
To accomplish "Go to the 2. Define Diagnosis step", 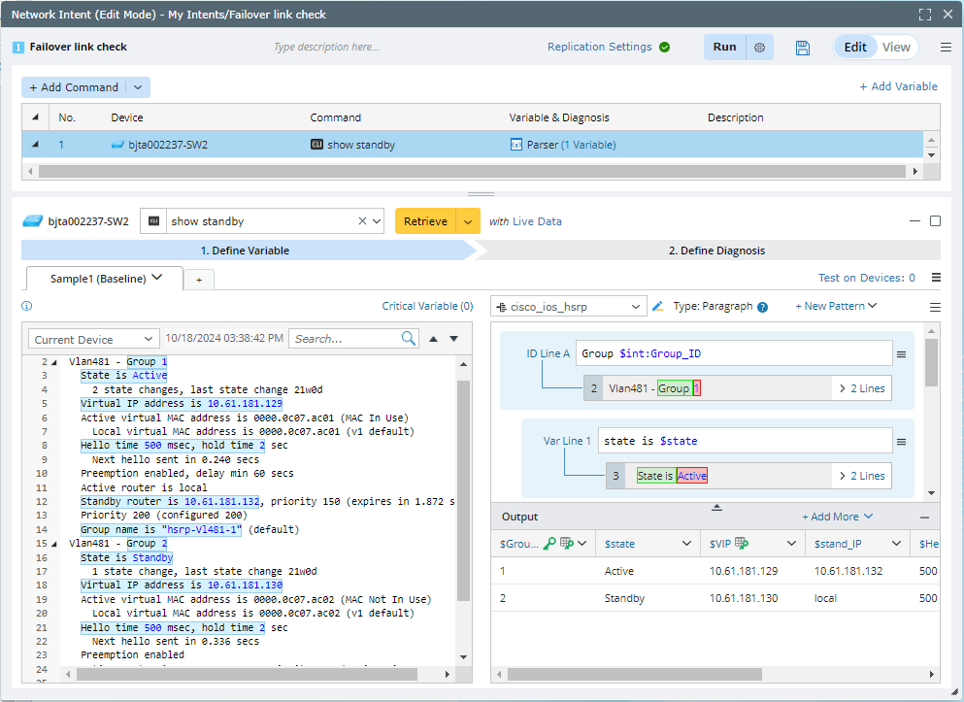I will [x=716, y=251].
